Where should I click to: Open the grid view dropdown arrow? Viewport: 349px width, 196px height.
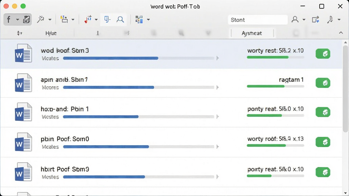tap(148, 20)
